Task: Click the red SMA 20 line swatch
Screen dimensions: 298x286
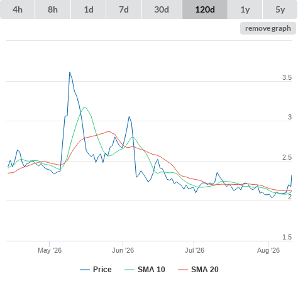Action: coord(183,270)
